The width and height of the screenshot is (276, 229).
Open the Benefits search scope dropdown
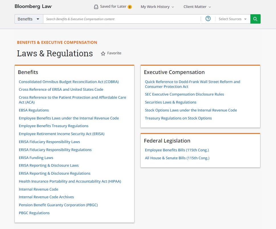[x=29, y=19]
